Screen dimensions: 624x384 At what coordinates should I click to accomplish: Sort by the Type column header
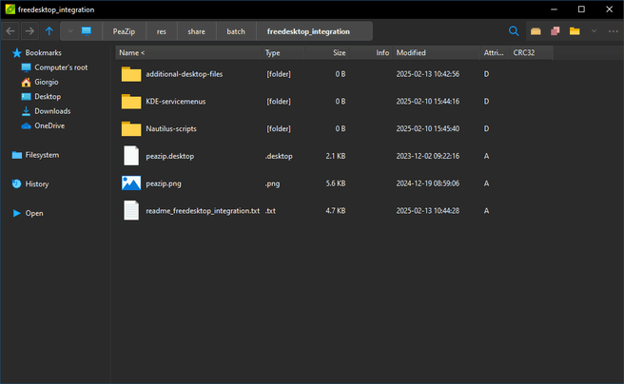coord(283,53)
